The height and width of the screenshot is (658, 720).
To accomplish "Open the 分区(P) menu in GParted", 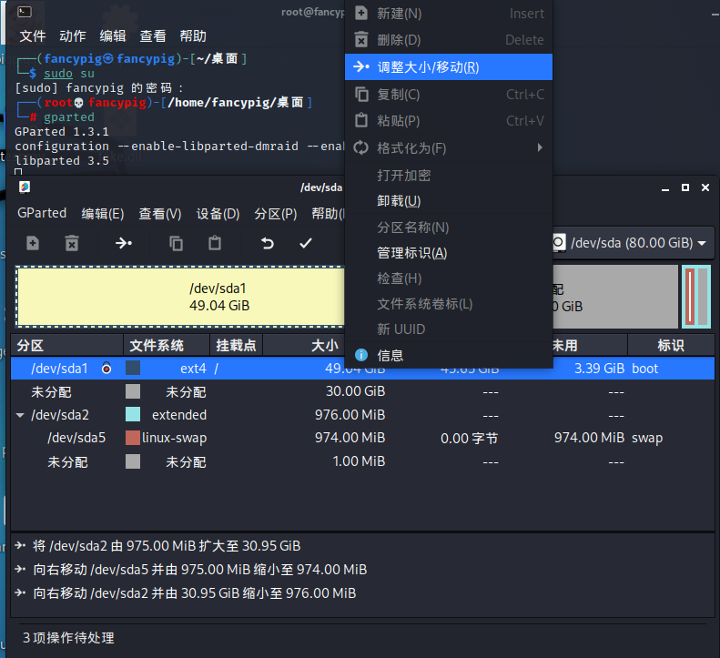I will coord(276,213).
